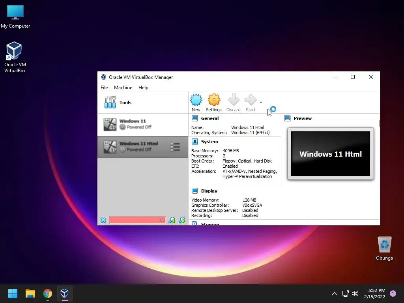
Task: Click the VBoxSVGA graphics controller value
Action: pyautogui.click(x=252, y=205)
